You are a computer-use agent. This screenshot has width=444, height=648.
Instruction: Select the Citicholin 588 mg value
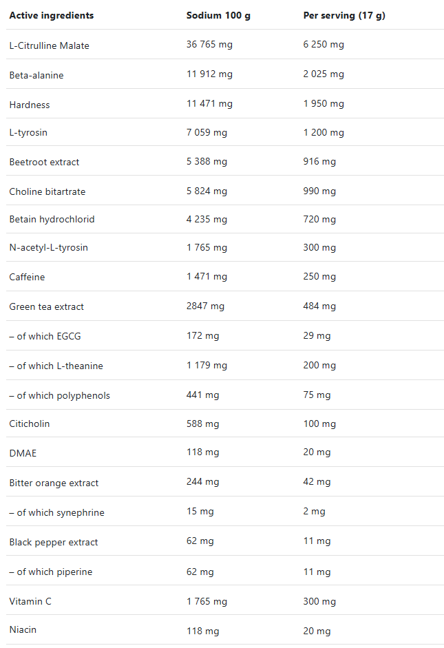pos(202,424)
